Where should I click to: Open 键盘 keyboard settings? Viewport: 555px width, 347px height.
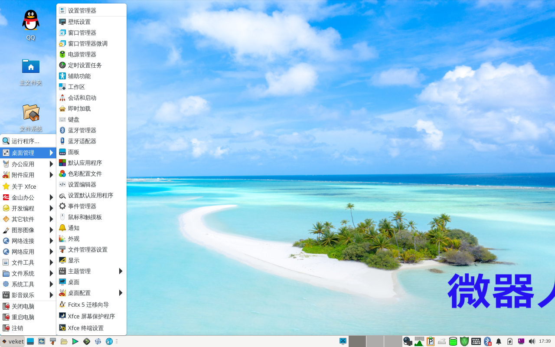coord(91,119)
